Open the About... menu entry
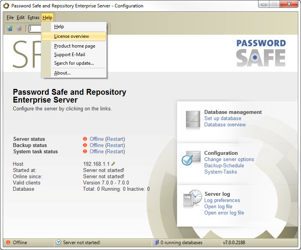The image size is (301, 250). pyautogui.click(x=74, y=73)
